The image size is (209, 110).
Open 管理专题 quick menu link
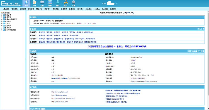click(x=49, y=35)
